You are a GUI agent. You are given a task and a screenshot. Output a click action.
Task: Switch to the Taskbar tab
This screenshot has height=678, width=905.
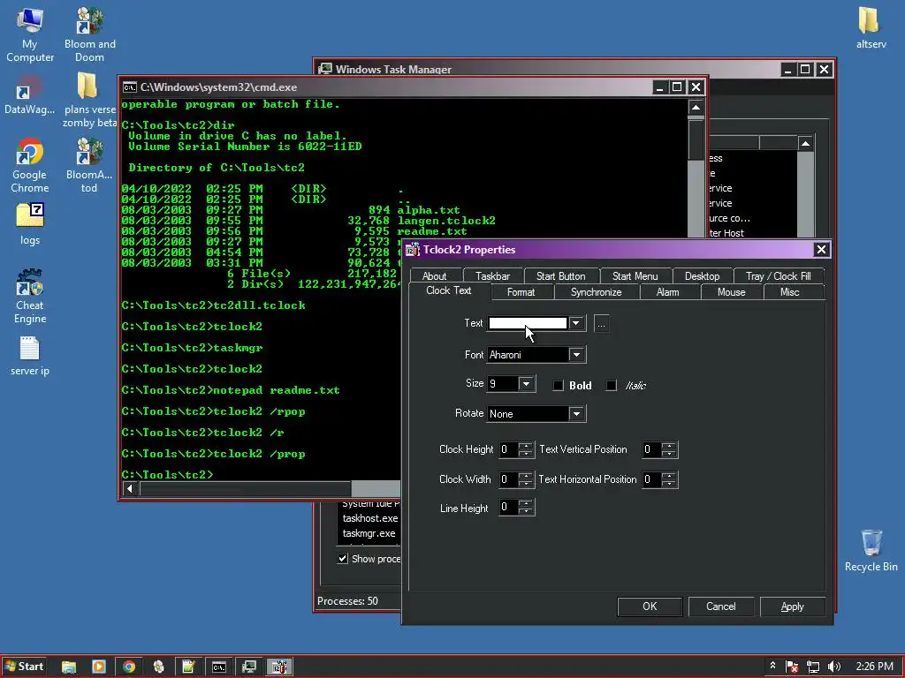492,276
